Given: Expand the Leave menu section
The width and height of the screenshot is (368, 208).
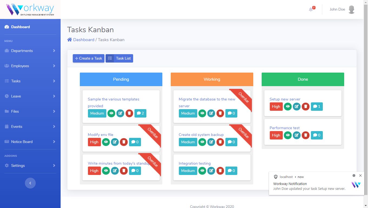Looking at the screenshot, I should click(x=30, y=96).
